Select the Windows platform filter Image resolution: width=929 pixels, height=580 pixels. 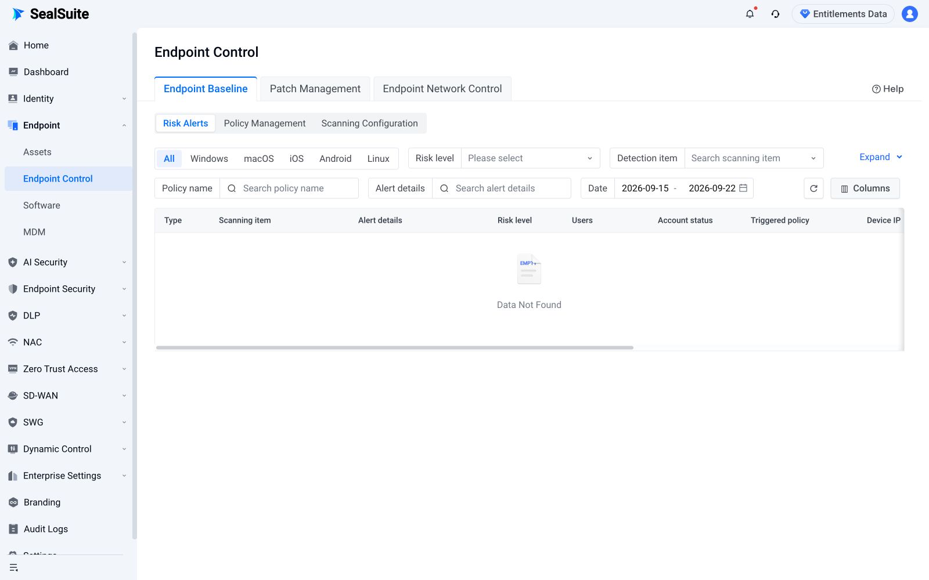209,158
